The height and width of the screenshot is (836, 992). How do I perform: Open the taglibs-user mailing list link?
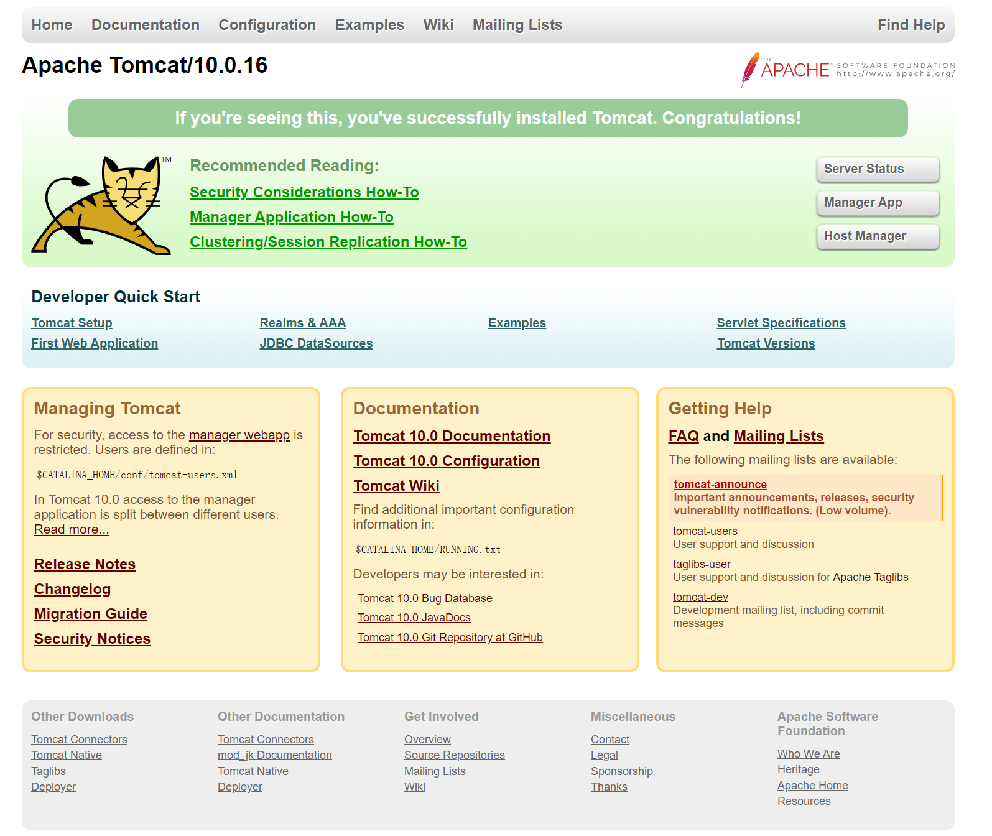click(x=702, y=564)
